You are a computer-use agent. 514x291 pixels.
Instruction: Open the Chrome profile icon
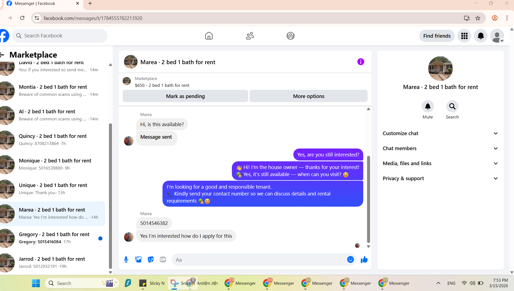[495, 18]
